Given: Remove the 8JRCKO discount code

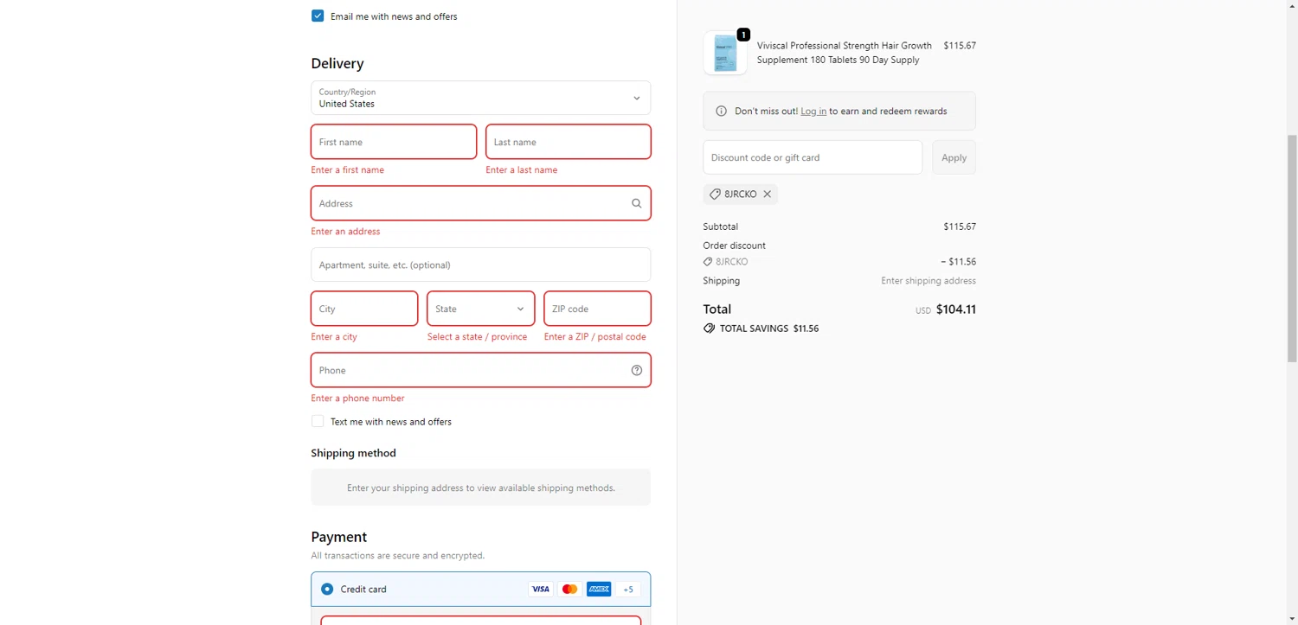Looking at the screenshot, I should 767,195.
